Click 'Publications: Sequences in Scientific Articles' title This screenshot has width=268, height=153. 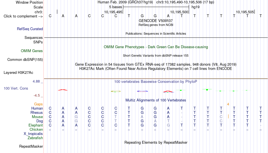(156, 34)
